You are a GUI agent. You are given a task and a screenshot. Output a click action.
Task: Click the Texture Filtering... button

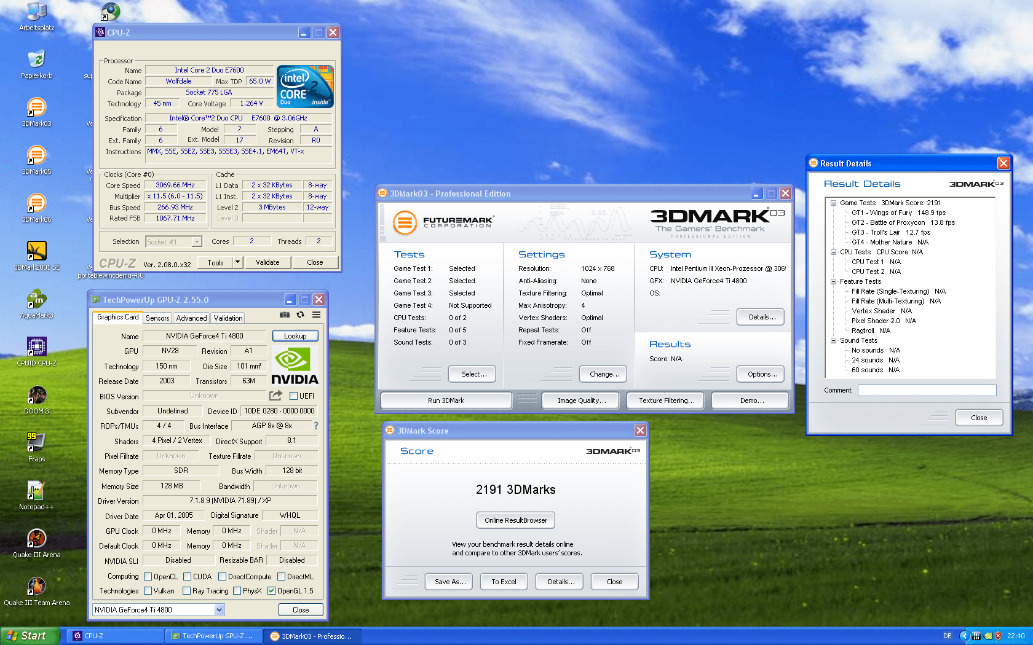pyautogui.click(x=667, y=401)
